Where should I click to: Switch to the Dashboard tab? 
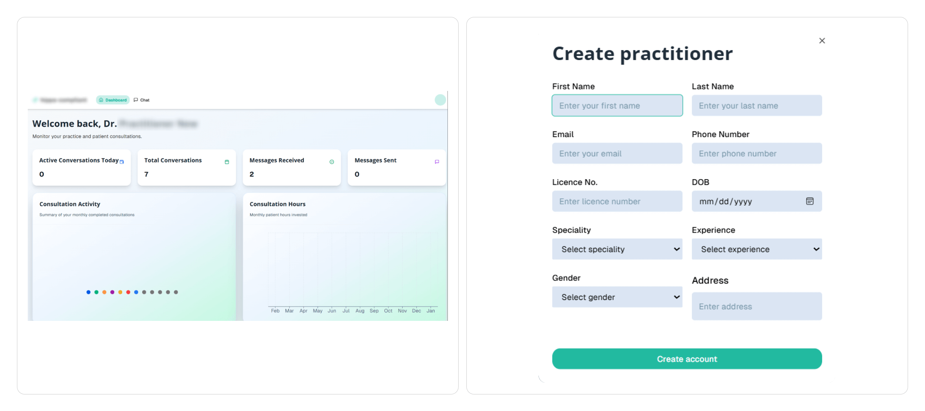[x=113, y=100]
